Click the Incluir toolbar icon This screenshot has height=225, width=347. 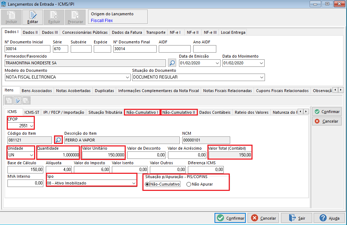11,17
